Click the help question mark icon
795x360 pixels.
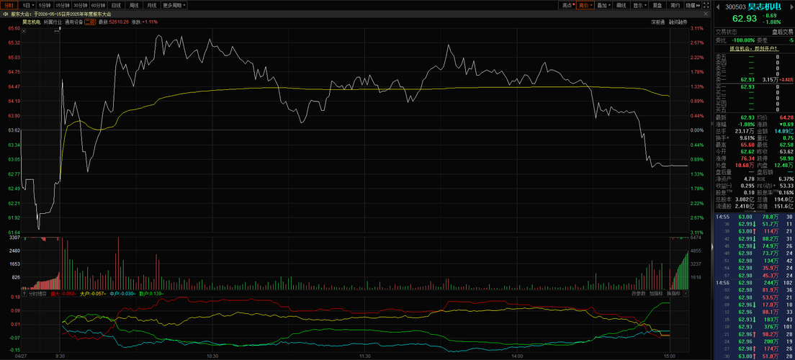pyautogui.click(x=24, y=294)
